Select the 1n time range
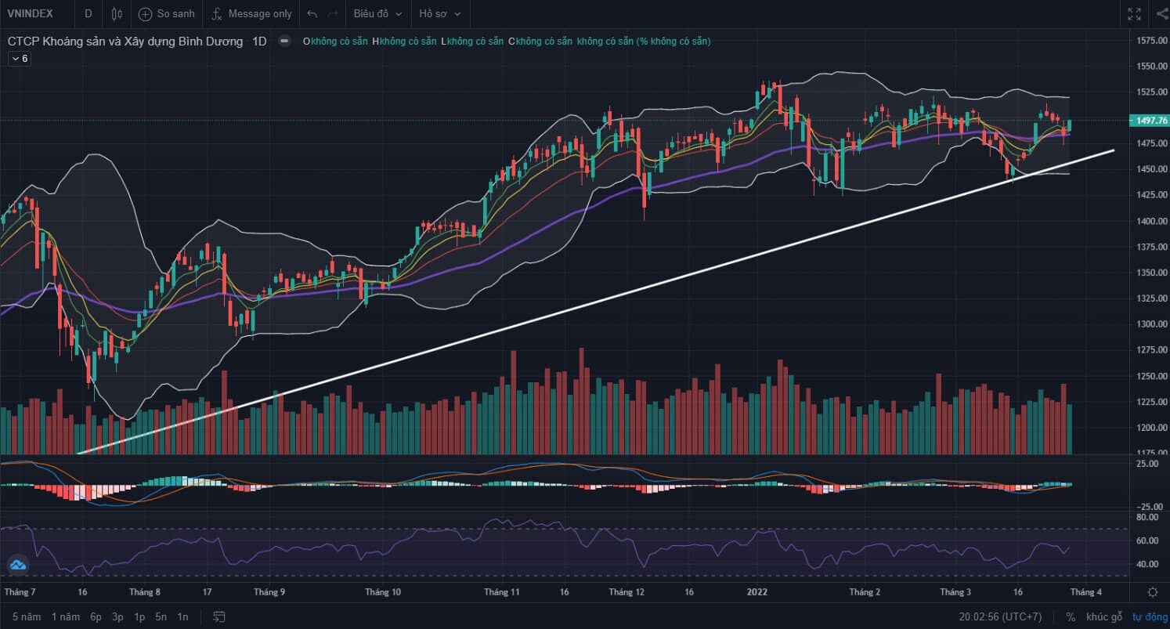 182,616
